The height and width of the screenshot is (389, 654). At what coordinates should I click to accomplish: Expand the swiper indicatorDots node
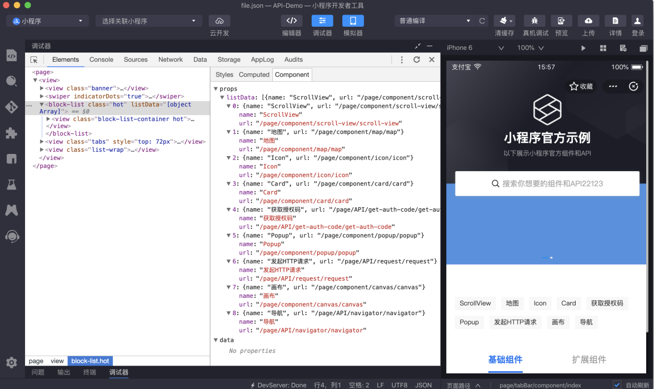coord(42,96)
